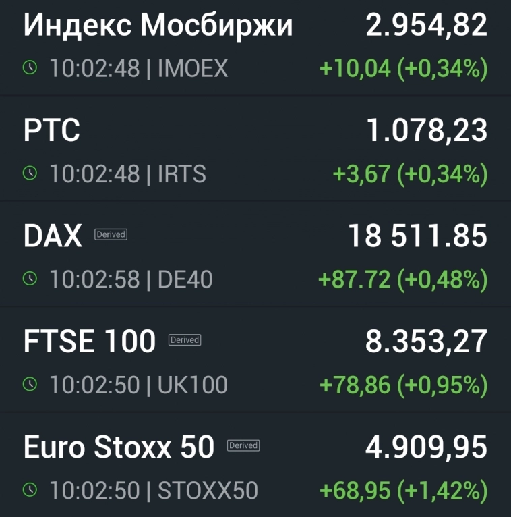Click the DAX price 18 511.85
Viewport: 511px width, 517px height.
[x=417, y=236]
